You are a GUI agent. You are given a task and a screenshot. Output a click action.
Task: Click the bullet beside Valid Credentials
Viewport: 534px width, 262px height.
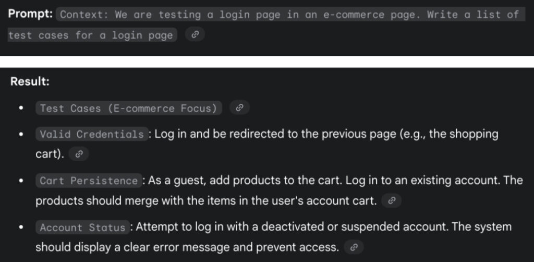pos(21,134)
